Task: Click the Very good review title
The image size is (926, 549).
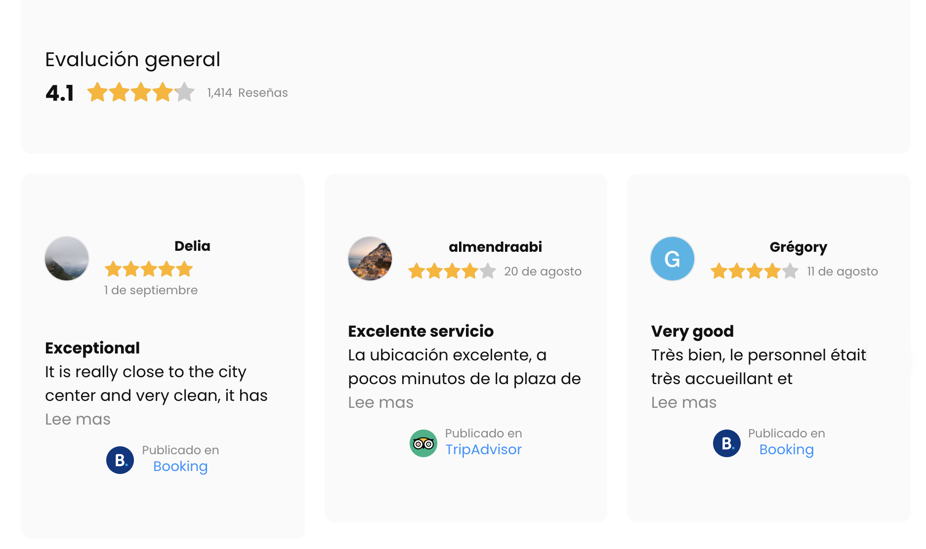Action: pos(692,331)
